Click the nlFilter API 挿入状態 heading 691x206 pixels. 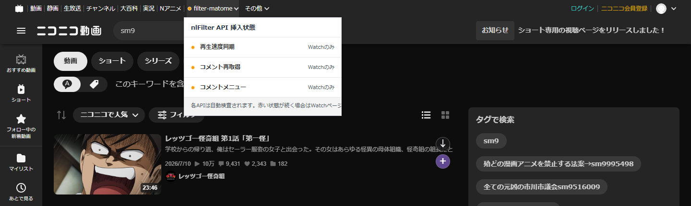tap(223, 28)
